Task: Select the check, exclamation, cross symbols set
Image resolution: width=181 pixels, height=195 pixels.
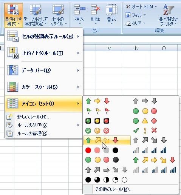Action: [x=145, y=131]
